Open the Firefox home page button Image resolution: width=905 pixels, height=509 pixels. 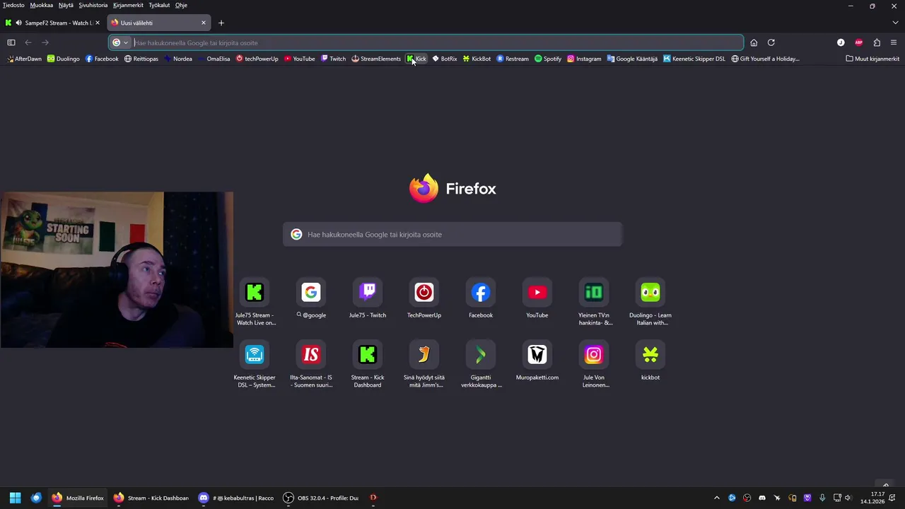[x=754, y=42]
